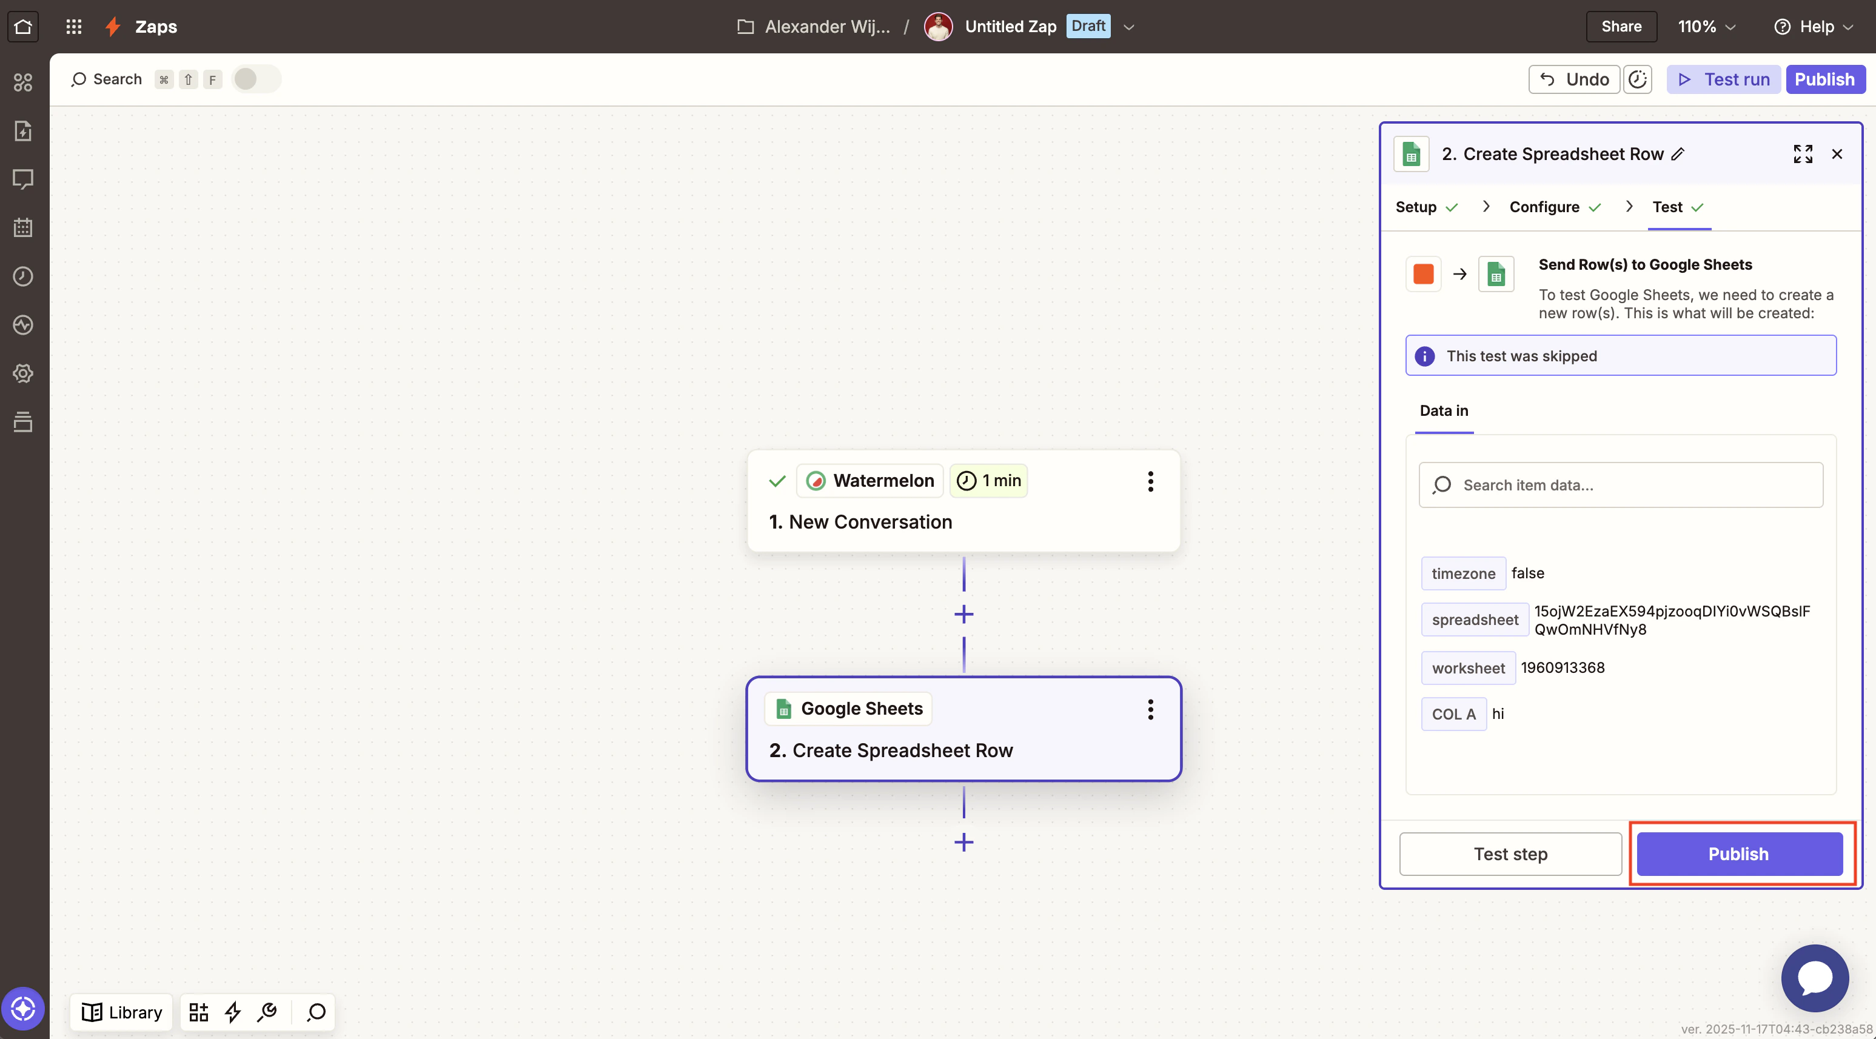The height and width of the screenshot is (1039, 1876).
Task: Select the Test tab
Action: 1679,207
